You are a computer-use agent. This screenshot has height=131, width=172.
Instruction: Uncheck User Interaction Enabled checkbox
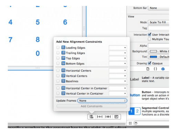point(149,34)
